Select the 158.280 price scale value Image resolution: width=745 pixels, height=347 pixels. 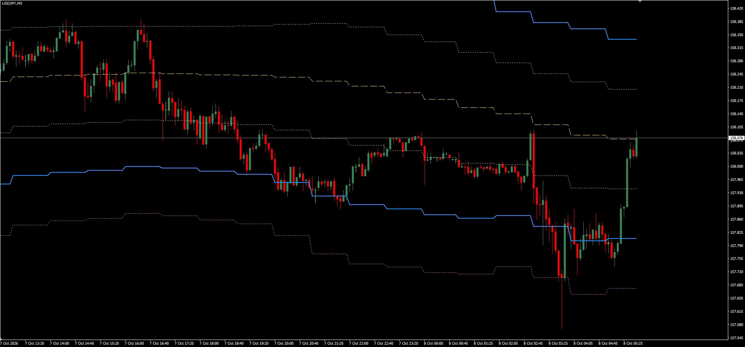coord(737,61)
